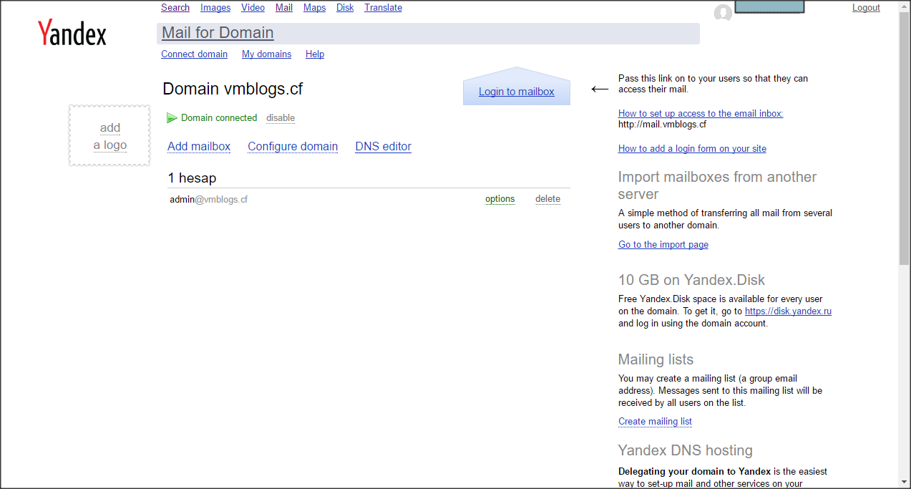This screenshot has height=489, width=911.
Task: Click the Login to mailbox button
Action: [516, 92]
